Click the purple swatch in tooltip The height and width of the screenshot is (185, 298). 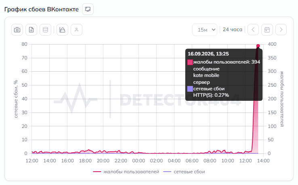[x=190, y=89]
